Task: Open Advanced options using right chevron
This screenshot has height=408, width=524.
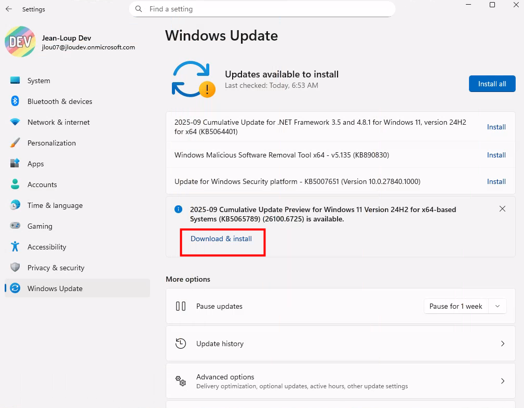Action: (502, 381)
